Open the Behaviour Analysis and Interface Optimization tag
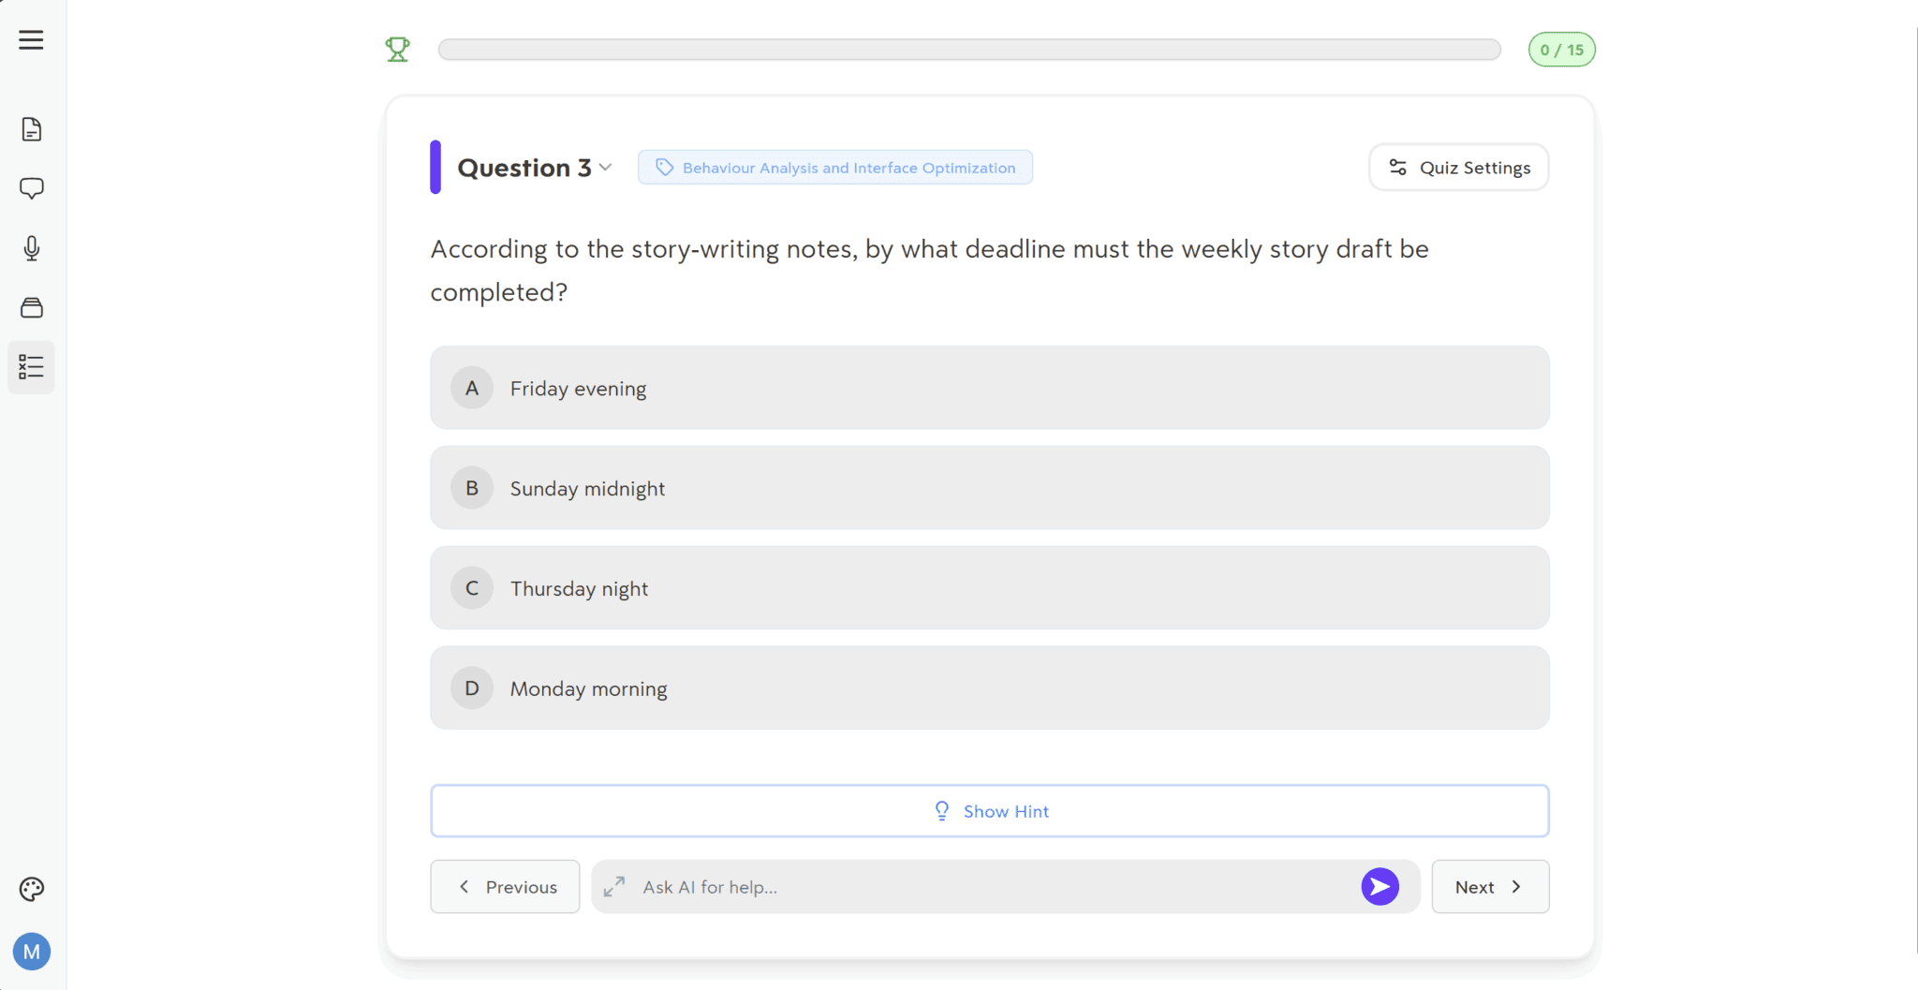 click(834, 167)
